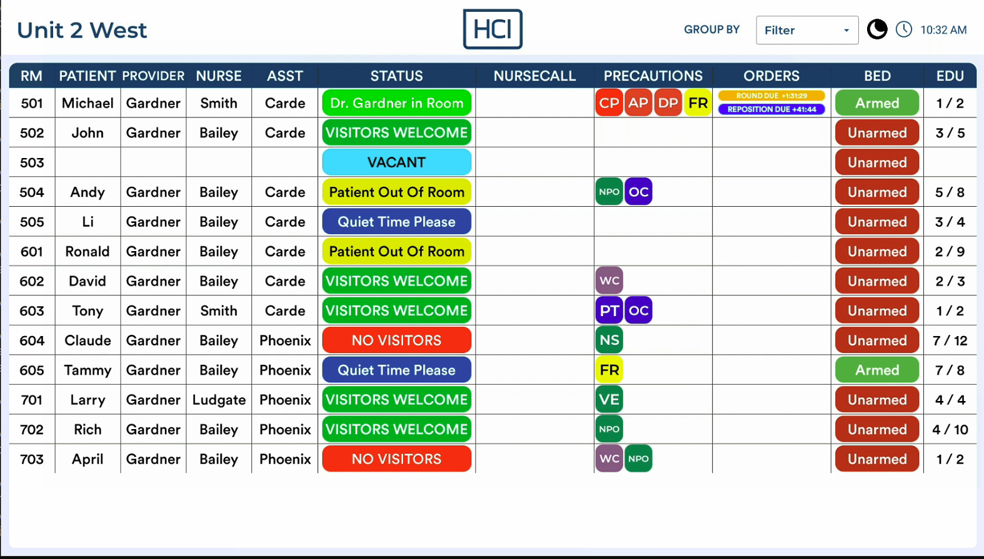Image resolution: width=984 pixels, height=559 pixels.
Task: Select patient Claude in room 604
Action: coord(88,340)
